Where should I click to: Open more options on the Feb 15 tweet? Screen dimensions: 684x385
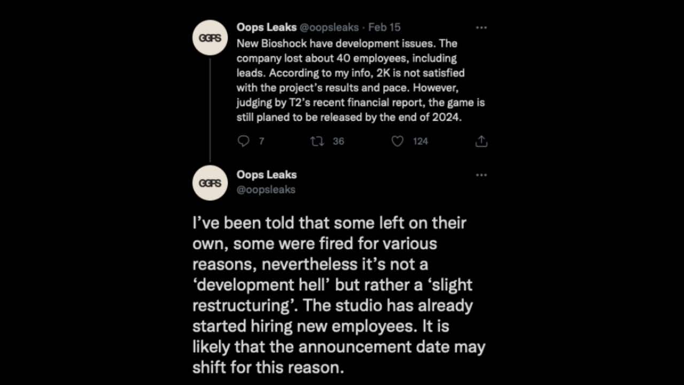[481, 27]
